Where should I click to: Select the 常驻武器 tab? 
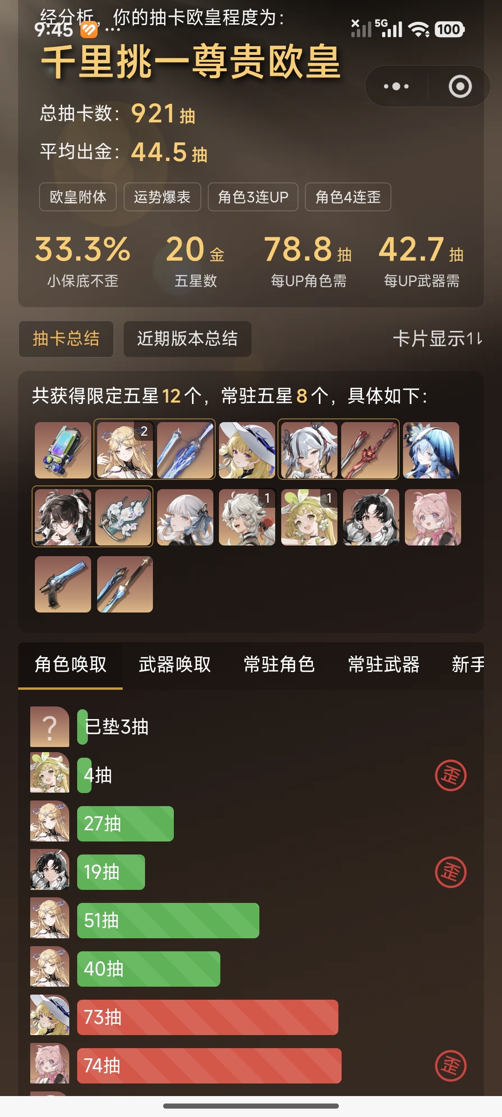click(384, 665)
